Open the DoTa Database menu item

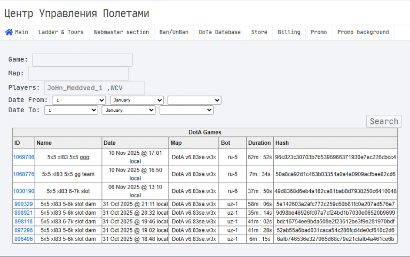pyautogui.click(x=219, y=32)
